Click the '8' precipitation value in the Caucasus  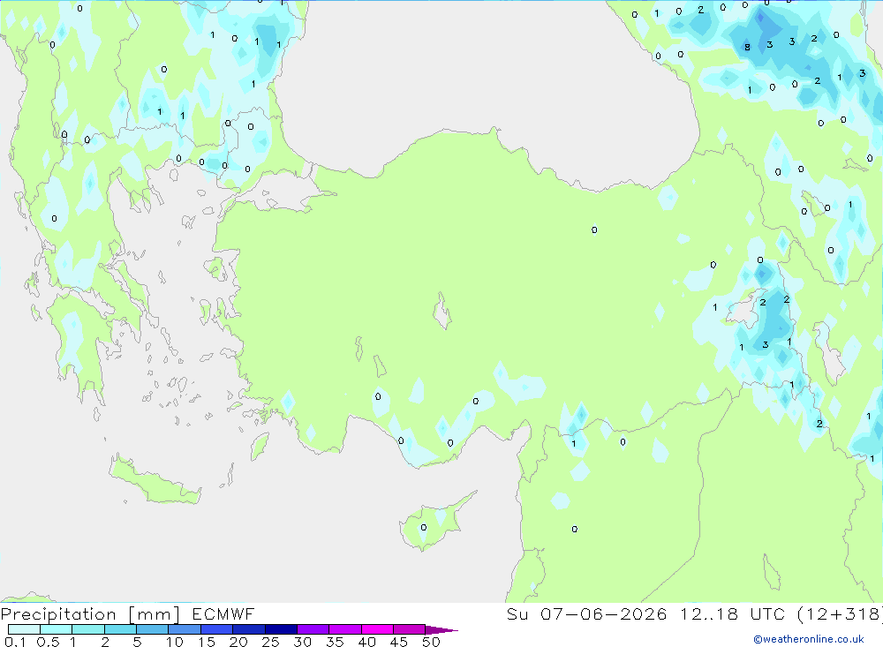747,48
